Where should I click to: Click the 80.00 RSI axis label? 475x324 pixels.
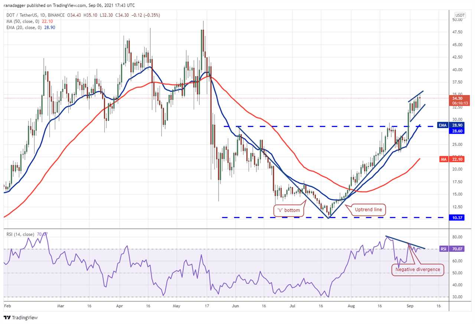[457, 237]
